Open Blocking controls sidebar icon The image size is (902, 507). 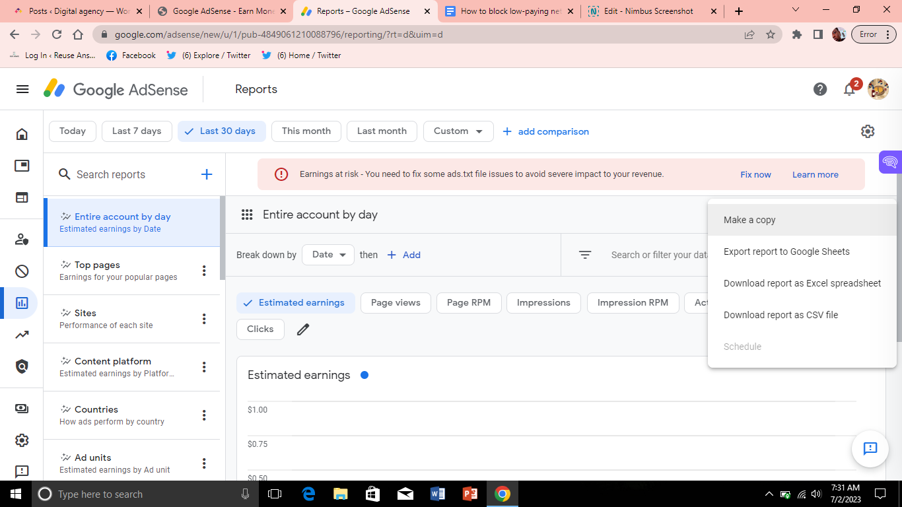tap(22, 271)
